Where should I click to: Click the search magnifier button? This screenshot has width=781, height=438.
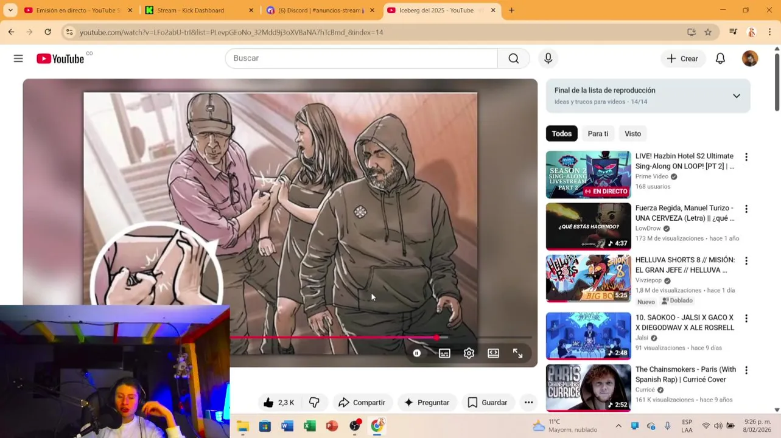click(x=514, y=58)
